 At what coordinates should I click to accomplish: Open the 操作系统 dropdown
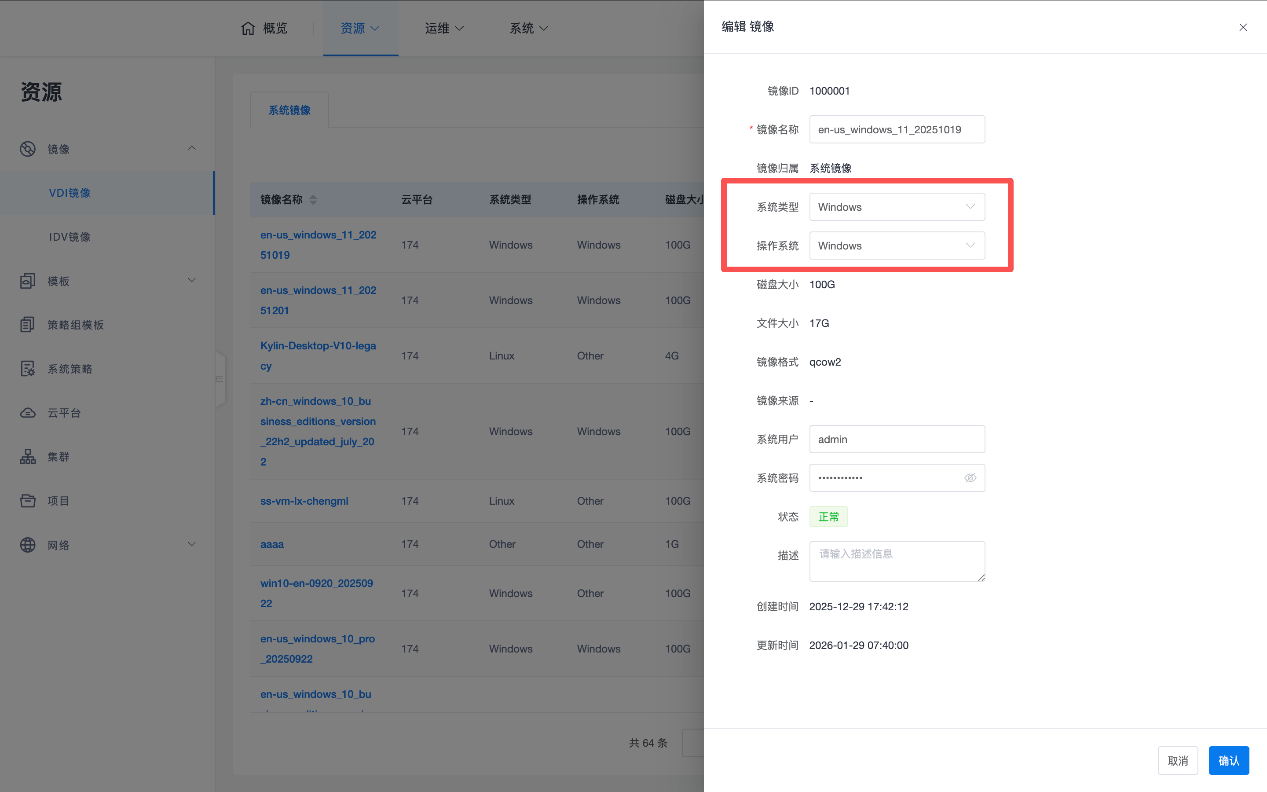(x=896, y=246)
